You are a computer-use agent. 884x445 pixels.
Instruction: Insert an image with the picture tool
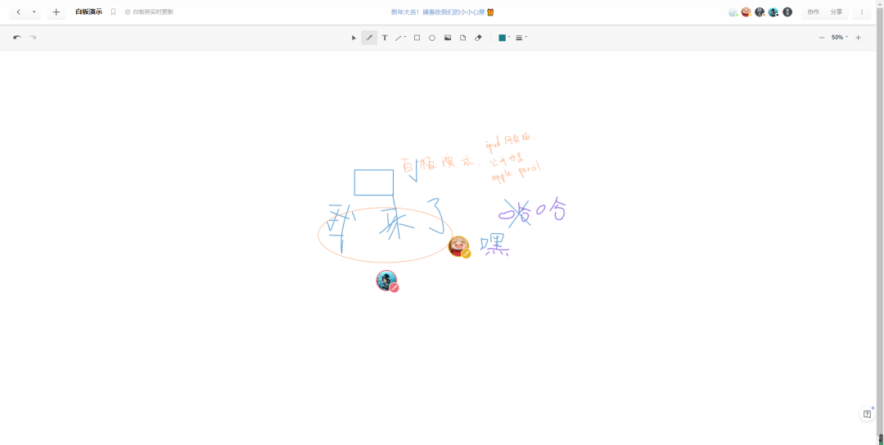click(448, 38)
